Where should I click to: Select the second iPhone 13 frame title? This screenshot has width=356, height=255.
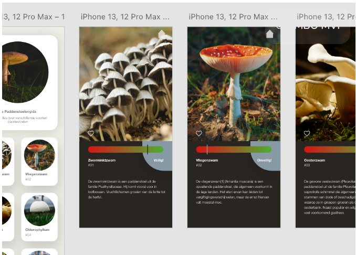tap(125, 17)
